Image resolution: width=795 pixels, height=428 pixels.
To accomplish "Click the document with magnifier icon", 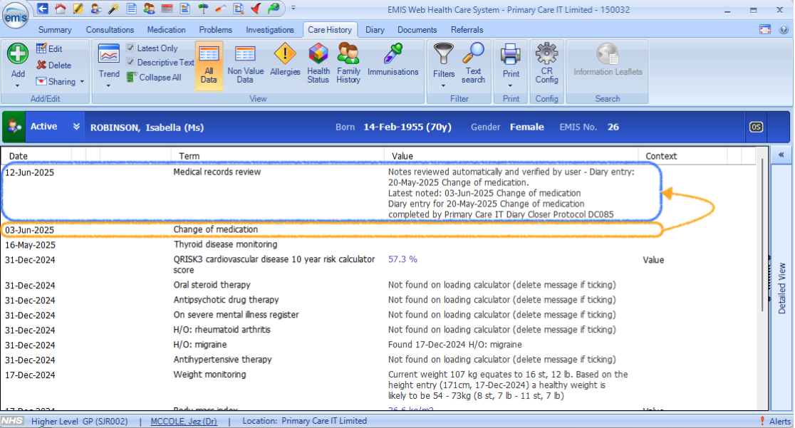I will pos(239,9).
